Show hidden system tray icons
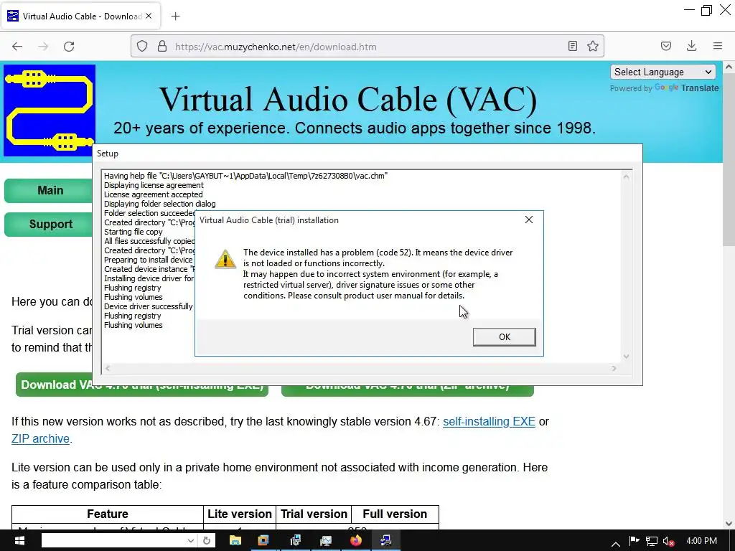The width and height of the screenshot is (735, 551). click(x=615, y=542)
